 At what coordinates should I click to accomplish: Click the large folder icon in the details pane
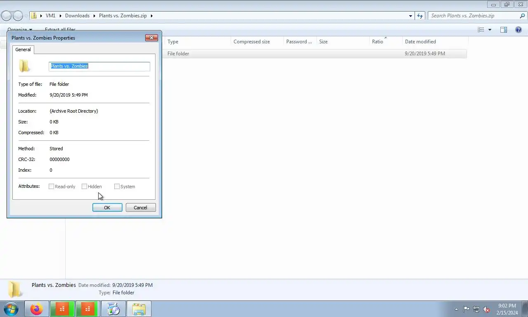[x=15, y=289]
